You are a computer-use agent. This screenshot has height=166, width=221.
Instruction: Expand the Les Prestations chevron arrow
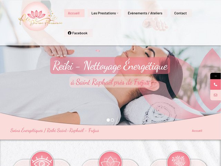pyautogui.click(x=117, y=13)
